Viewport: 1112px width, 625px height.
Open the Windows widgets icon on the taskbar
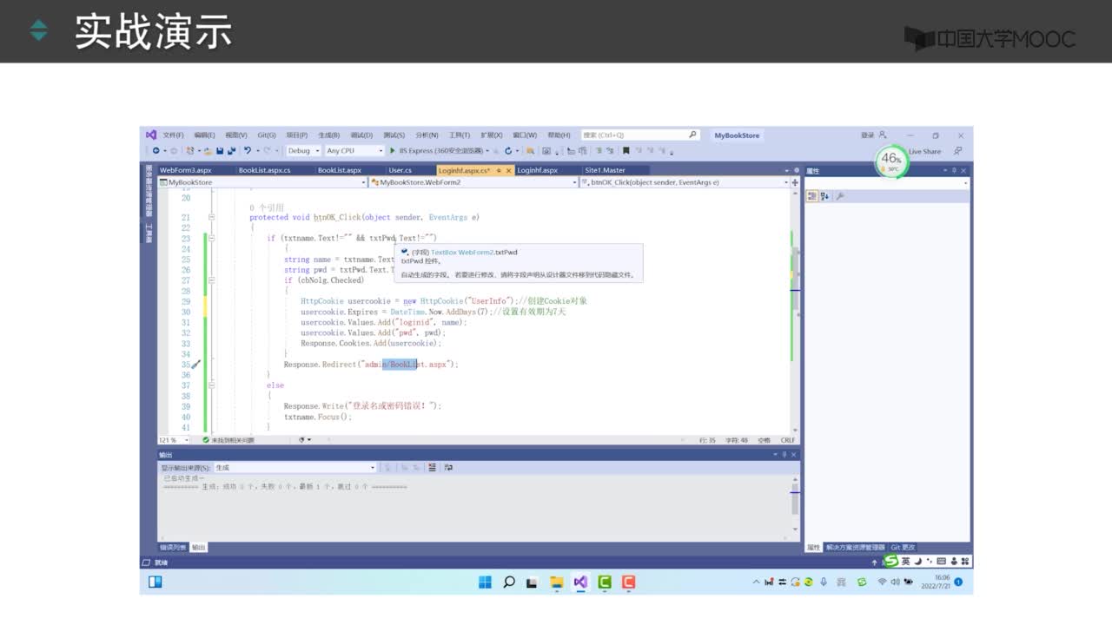[x=156, y=582]
